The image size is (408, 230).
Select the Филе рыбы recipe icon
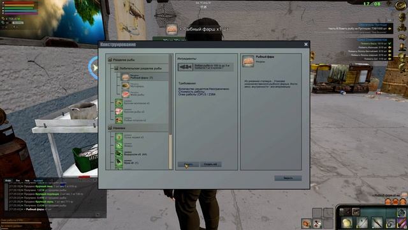click(126, 94)
